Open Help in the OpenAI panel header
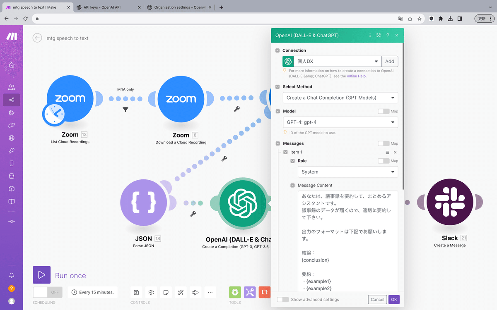 point(388,36)
